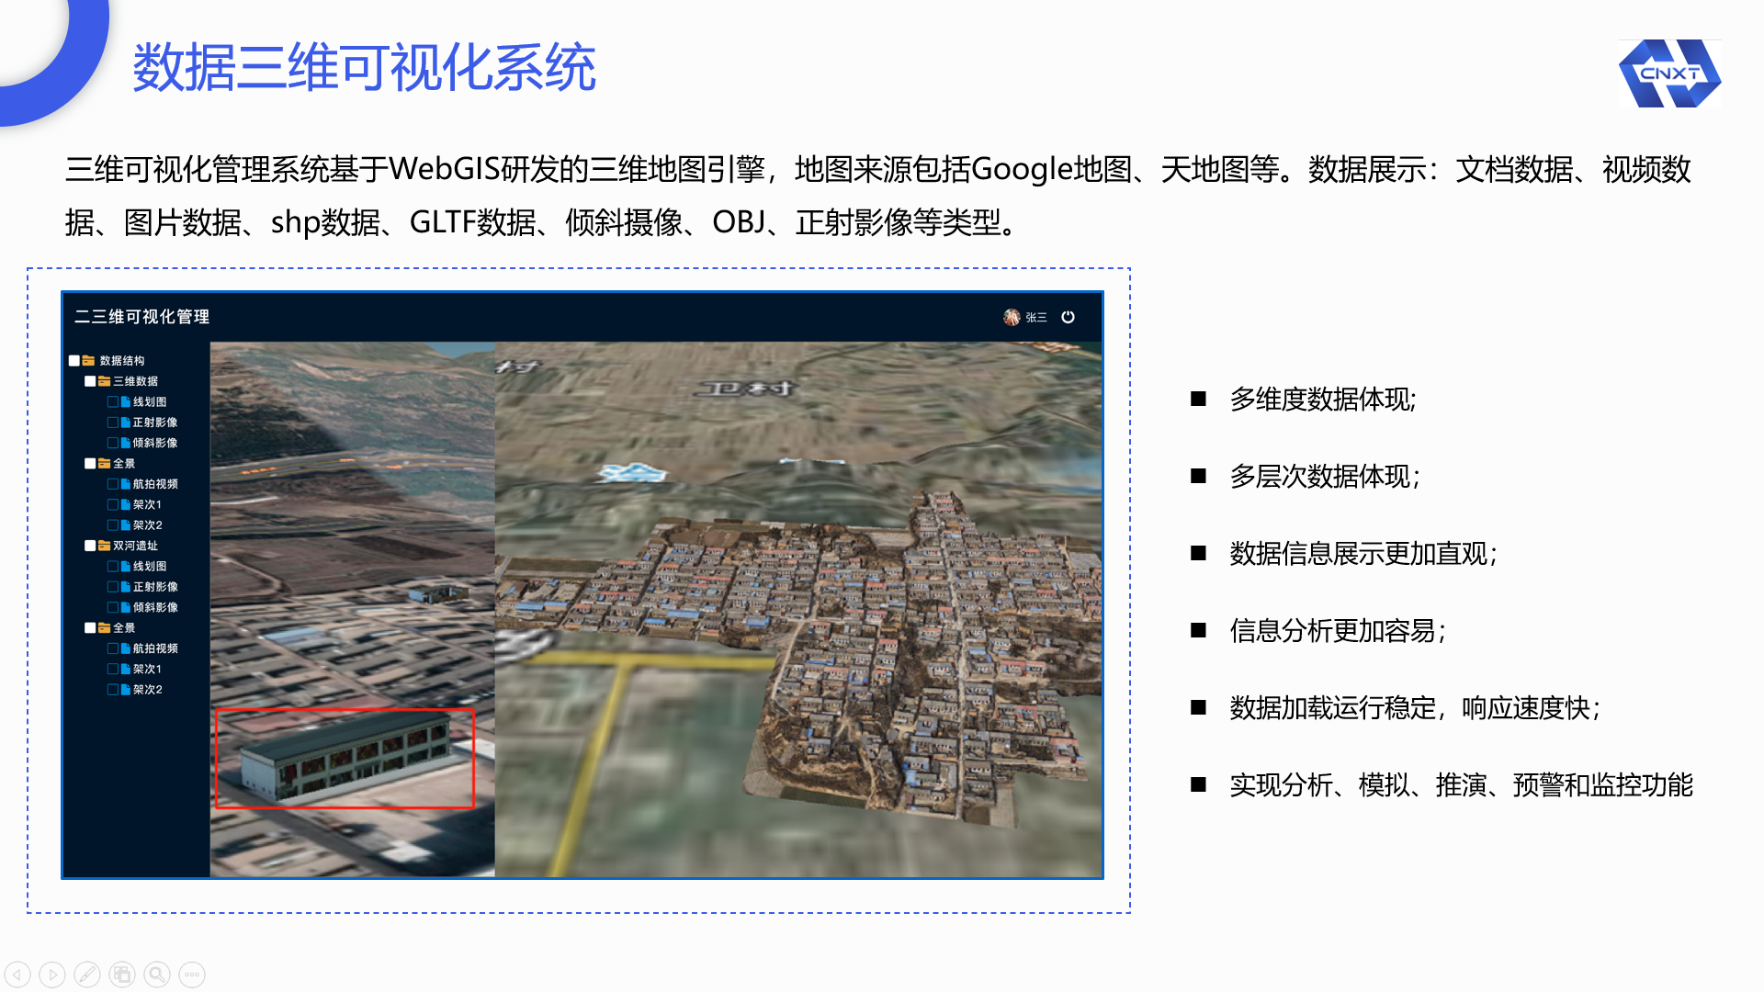Click file icon of 倾斜影像 under 双河遗址
This screenshot has width=1764, height=992.
(x=125, y=607)
